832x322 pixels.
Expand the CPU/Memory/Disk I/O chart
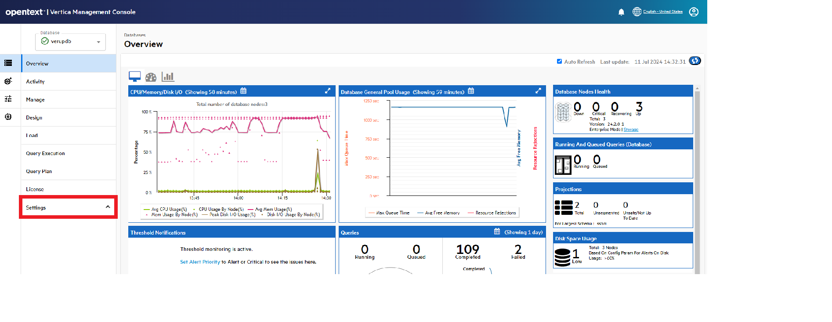[x=327, y=91]
